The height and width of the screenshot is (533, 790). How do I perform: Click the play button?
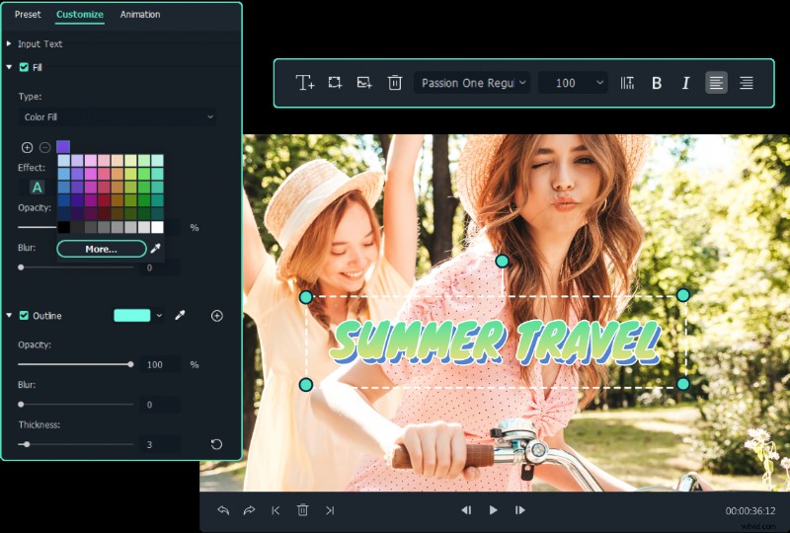493,510
